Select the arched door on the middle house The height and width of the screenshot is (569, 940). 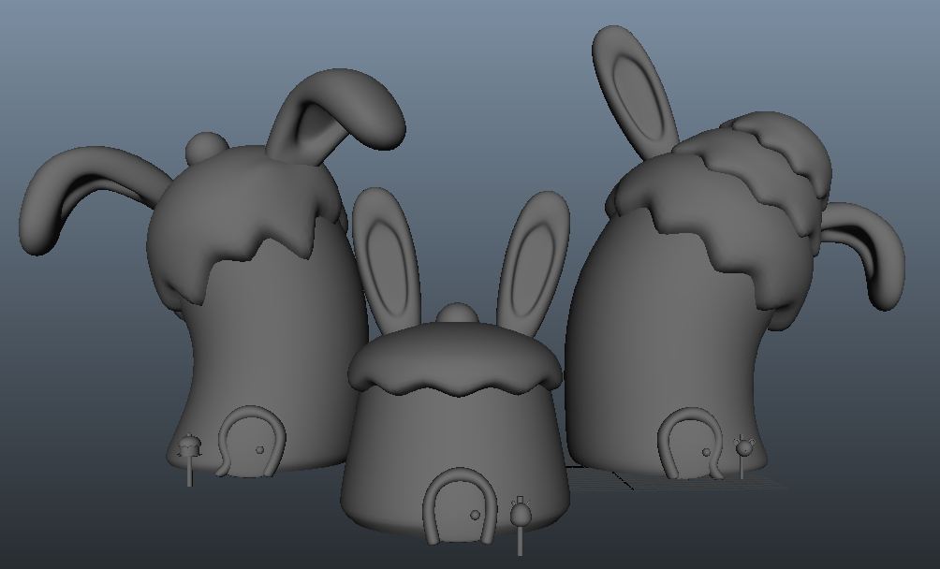(x=460, y=506)
